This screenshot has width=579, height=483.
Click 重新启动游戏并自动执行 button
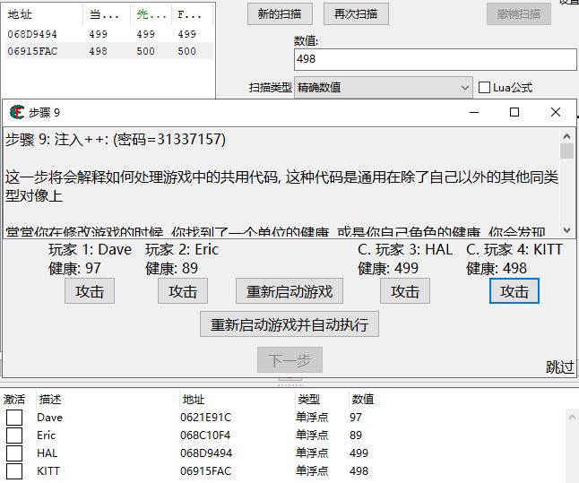pos(289,324)
